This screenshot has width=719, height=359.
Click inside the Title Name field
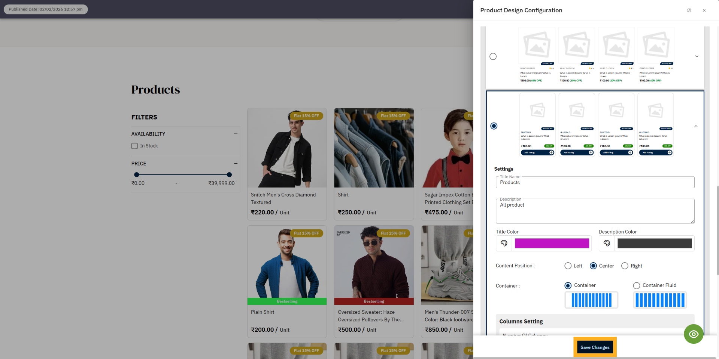click(x=595, y=182)
